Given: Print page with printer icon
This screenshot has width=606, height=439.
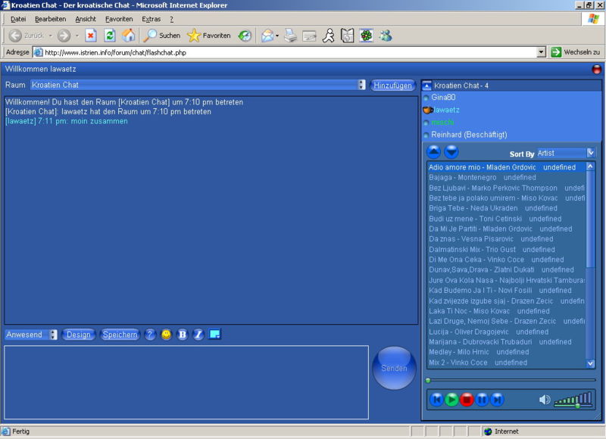Looking at the screenshot, I should (290, 36).
